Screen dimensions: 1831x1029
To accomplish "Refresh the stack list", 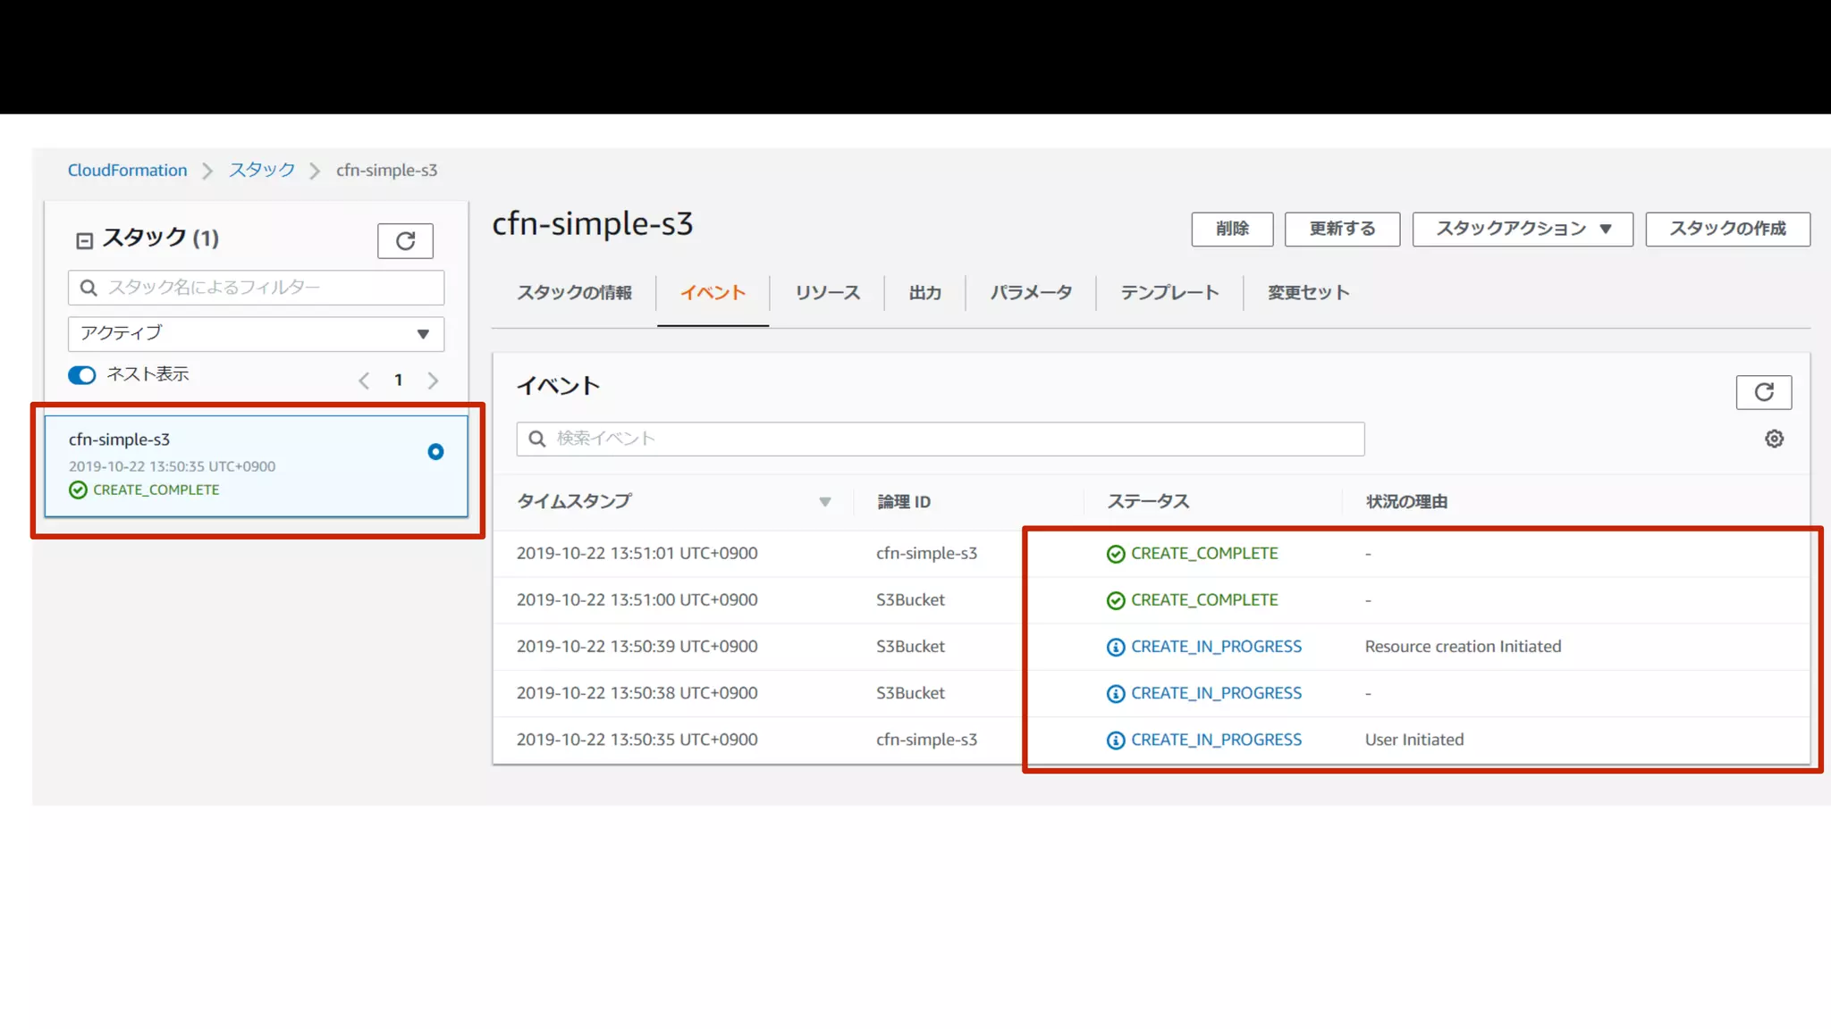I will point(405,240).
